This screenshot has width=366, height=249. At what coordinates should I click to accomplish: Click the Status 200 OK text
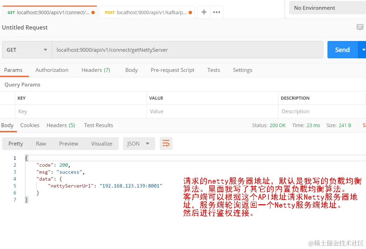269,125
